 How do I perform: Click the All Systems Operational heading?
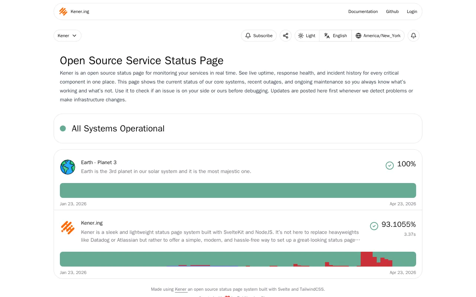pyautogui.click(x=118, y=128)
